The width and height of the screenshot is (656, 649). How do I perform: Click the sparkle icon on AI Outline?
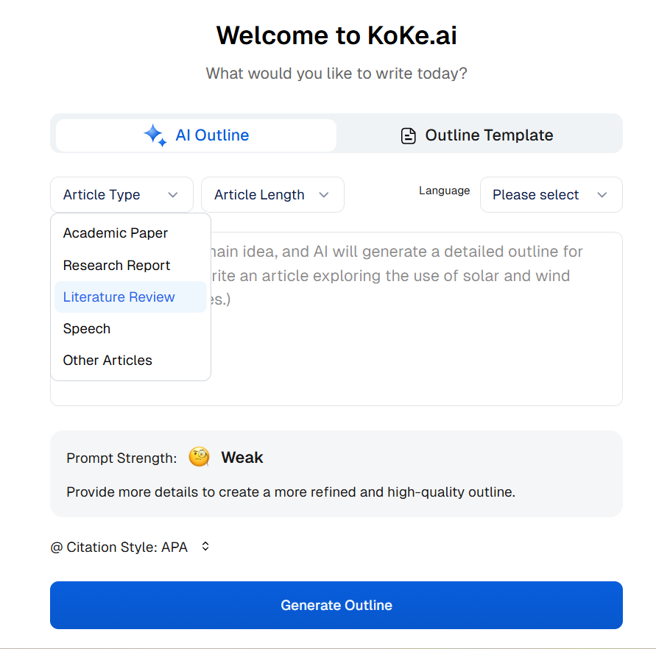click(x=155, y=135)
